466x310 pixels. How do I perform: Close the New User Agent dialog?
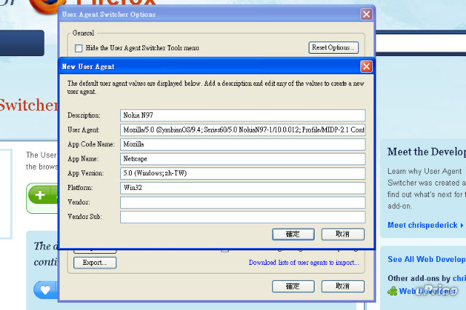tap(366, 66)
